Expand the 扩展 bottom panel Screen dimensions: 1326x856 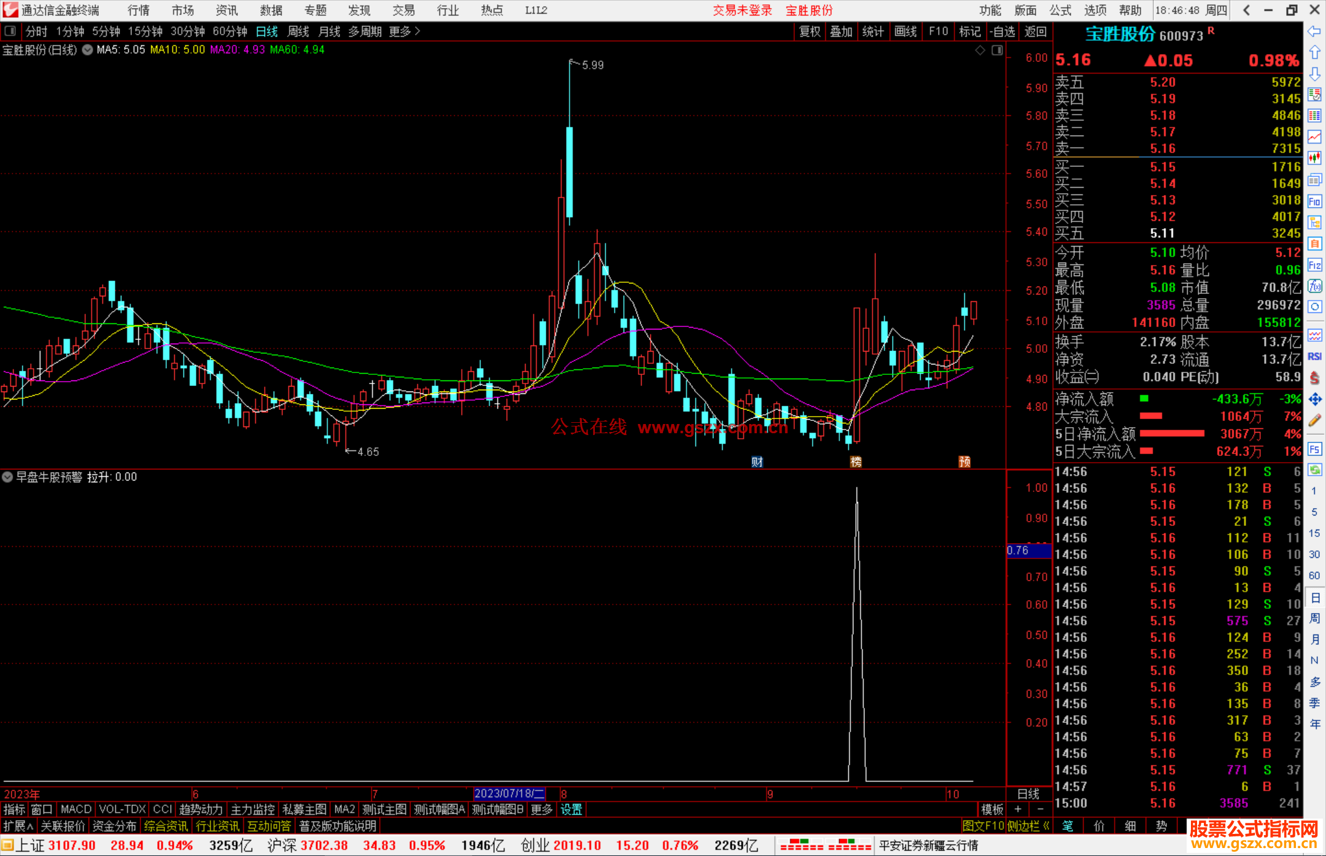pos(18,826)
